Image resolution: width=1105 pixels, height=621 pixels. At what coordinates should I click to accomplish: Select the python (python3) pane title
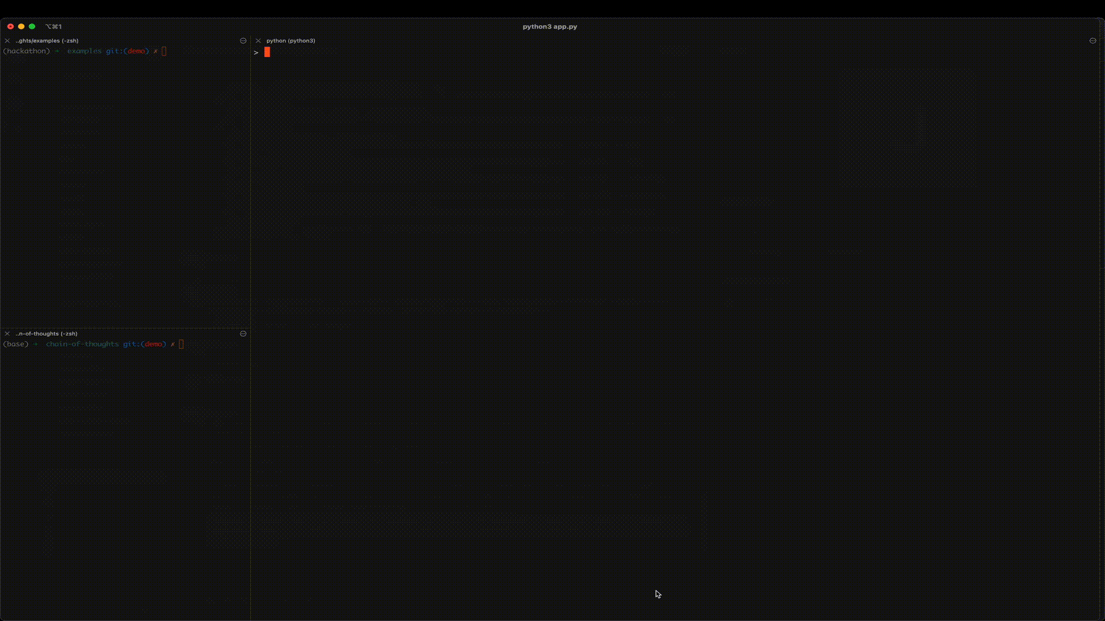[x=291, y=41]
